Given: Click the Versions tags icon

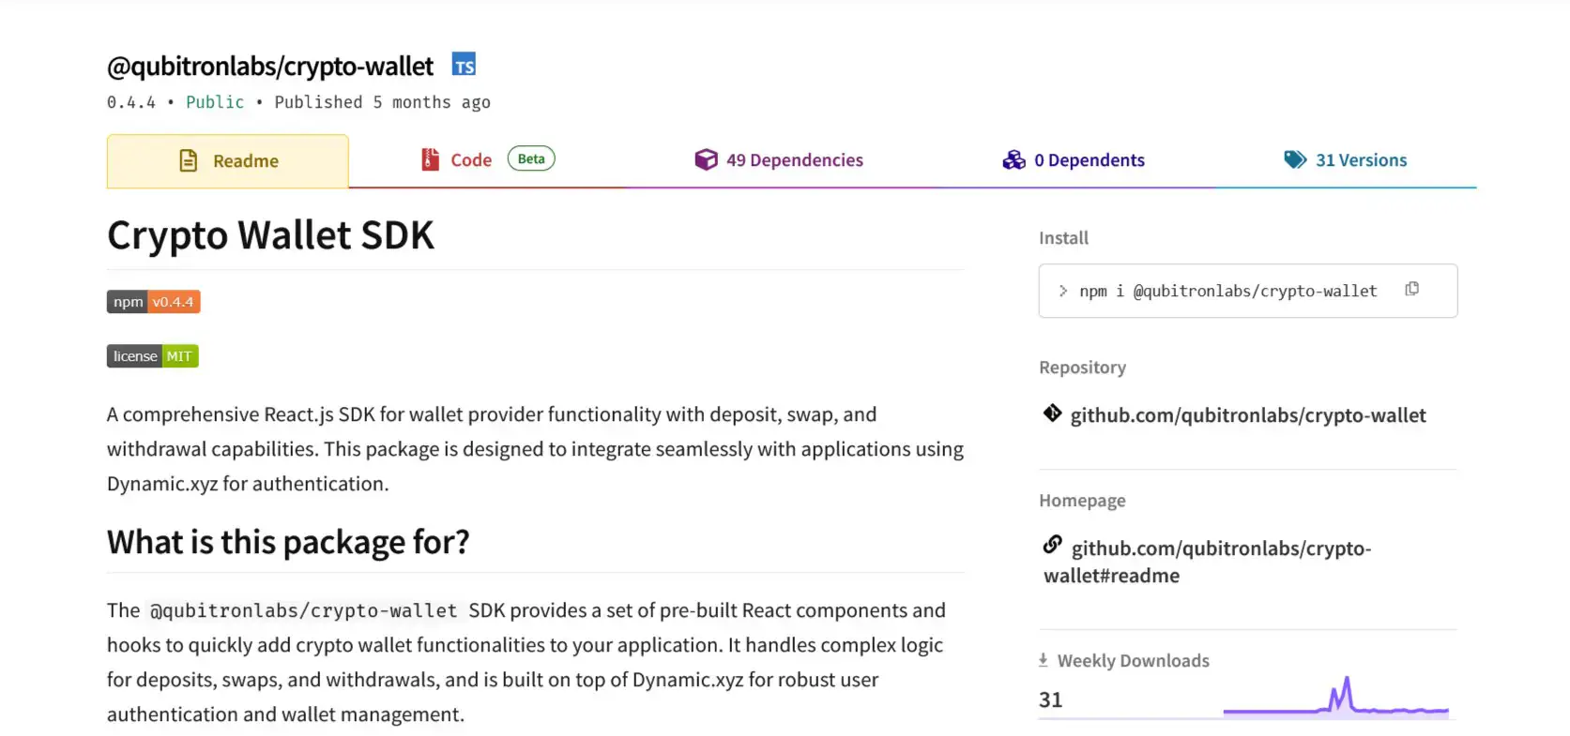Looking at the screenshot, I should click(1295, 160).
